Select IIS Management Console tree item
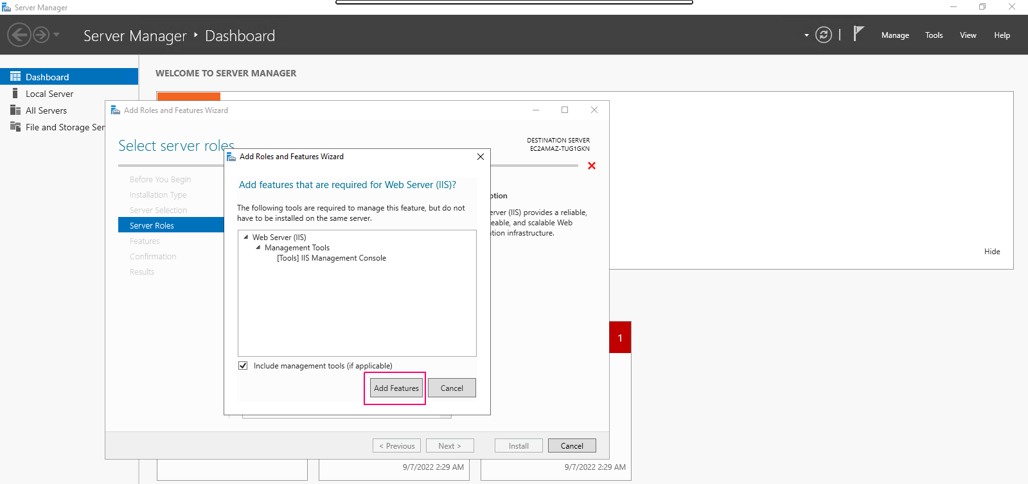 pyautogui.click(x=332, y=258)
